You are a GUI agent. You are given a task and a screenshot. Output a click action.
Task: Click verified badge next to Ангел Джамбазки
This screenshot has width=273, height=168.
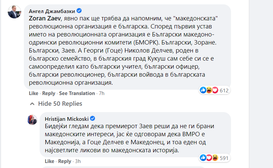tap(79, 10)
